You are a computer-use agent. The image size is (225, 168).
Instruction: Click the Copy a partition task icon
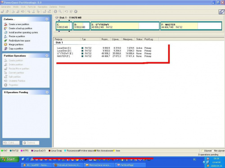point(5,48)
